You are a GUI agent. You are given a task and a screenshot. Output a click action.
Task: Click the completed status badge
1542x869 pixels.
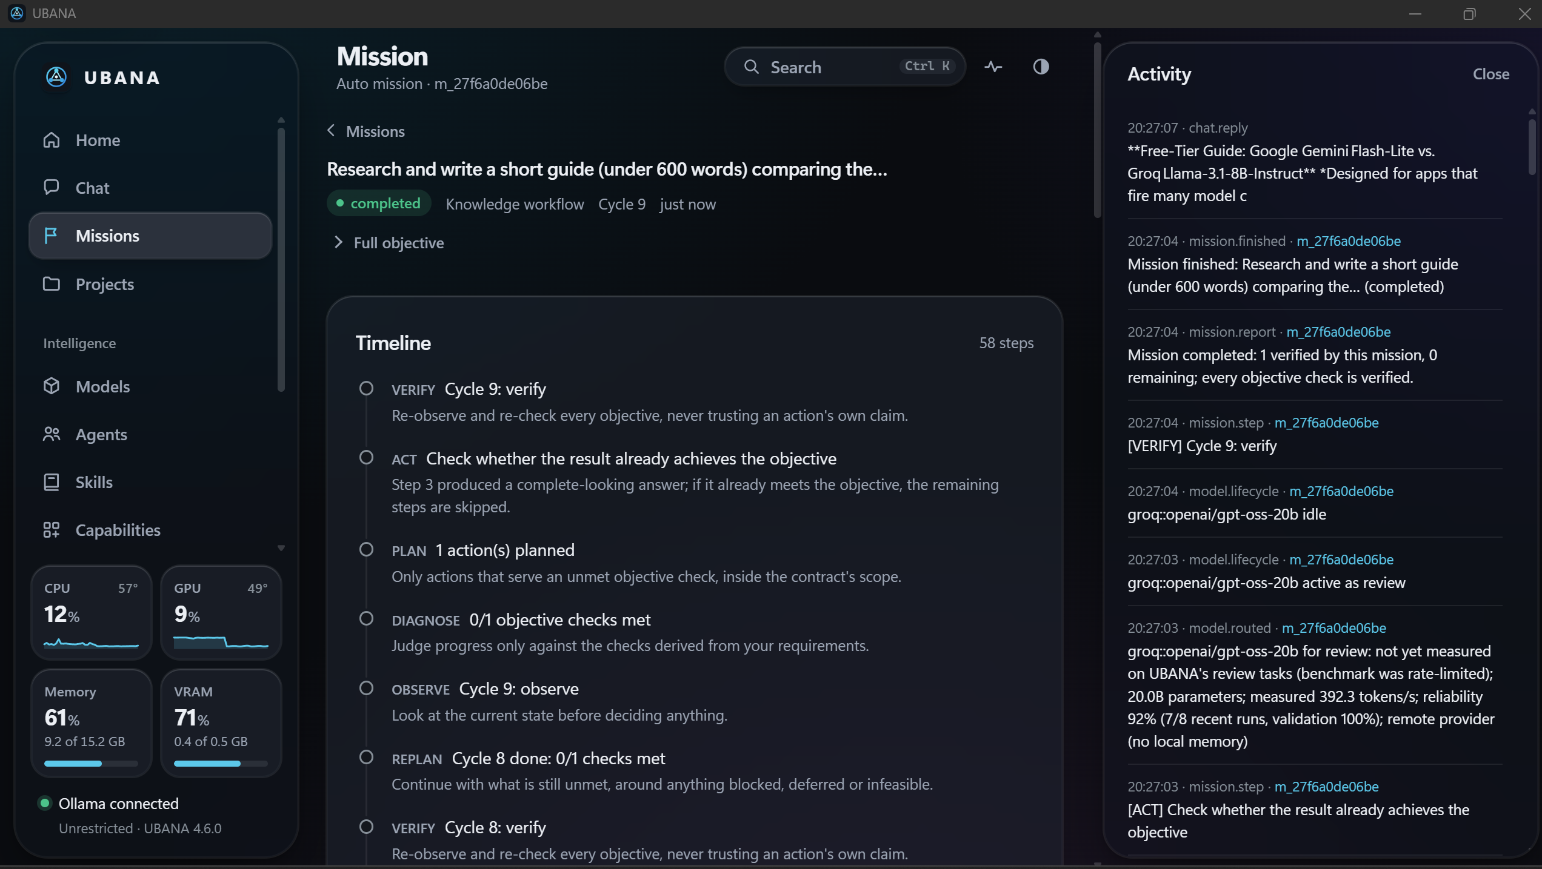coord(379,203)
